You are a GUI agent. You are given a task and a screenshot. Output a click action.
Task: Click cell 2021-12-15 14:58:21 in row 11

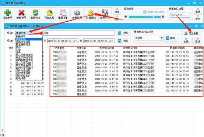(x=32, y=90)
